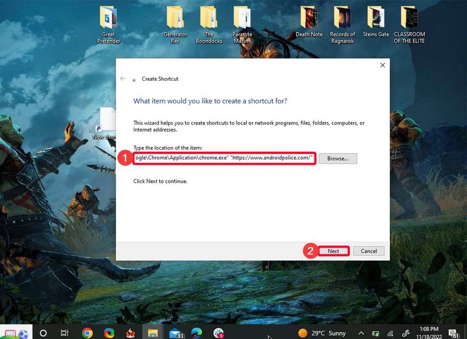This screenshot has height=339, width=467.
Task: Select the Death Note folder
Action: coord(309,21)
